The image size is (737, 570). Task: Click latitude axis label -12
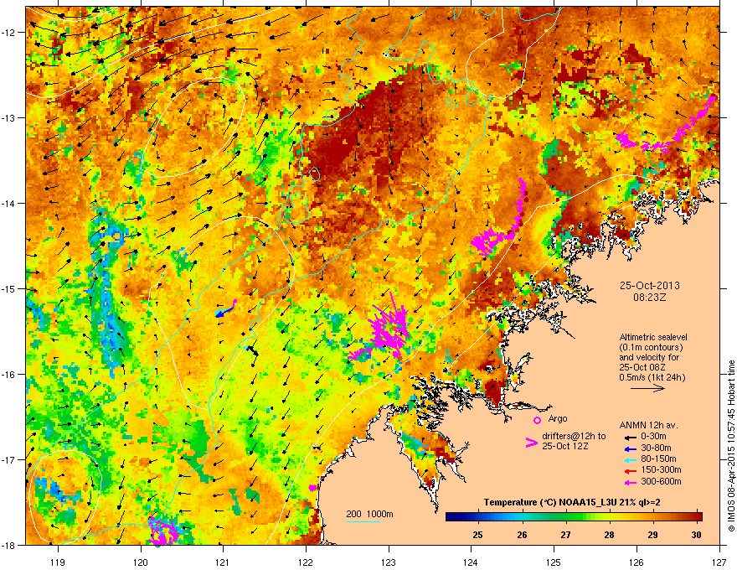9,33
